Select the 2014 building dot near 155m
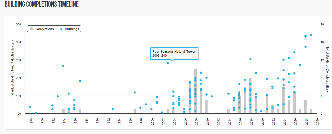 pos(228,94)
